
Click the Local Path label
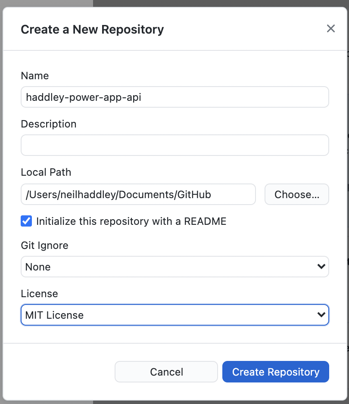(46, 172)
